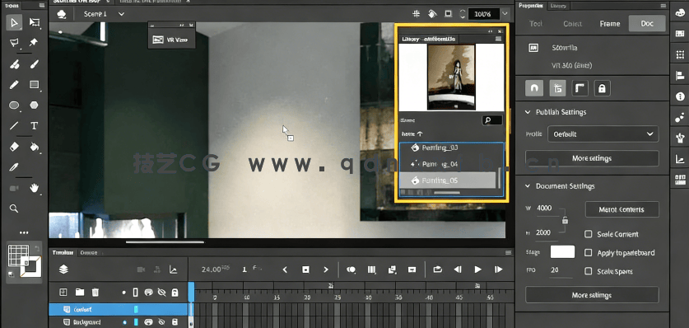Screen dimensions: 689x328
Task: Click More settings under Publish Settings
Action: click(592, 158)
